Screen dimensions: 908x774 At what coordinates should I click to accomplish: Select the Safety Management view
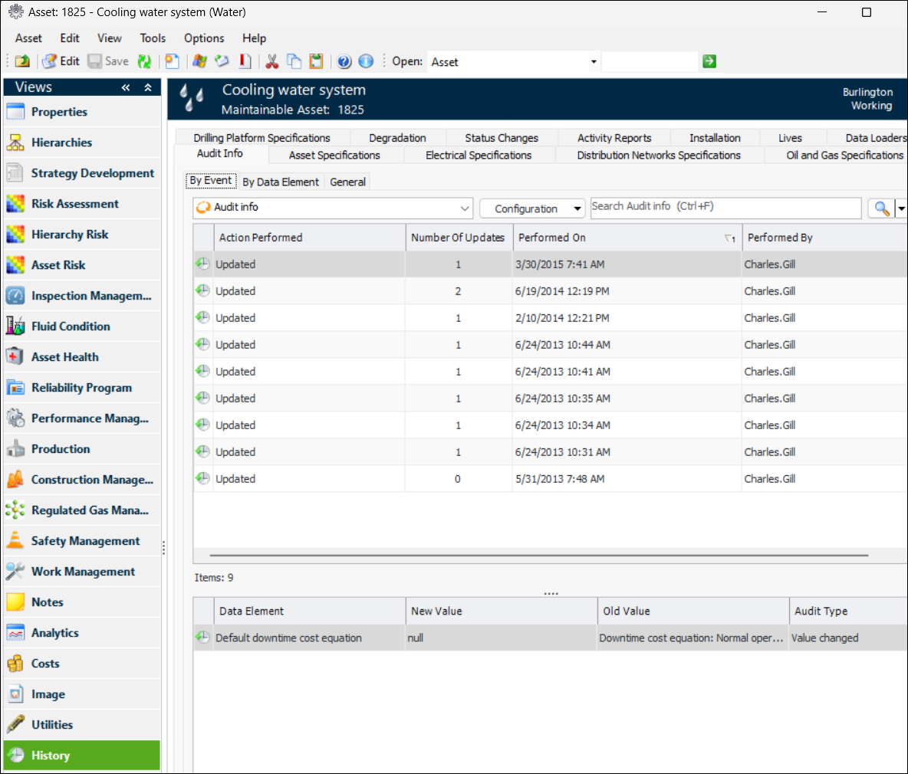point(85,541)
